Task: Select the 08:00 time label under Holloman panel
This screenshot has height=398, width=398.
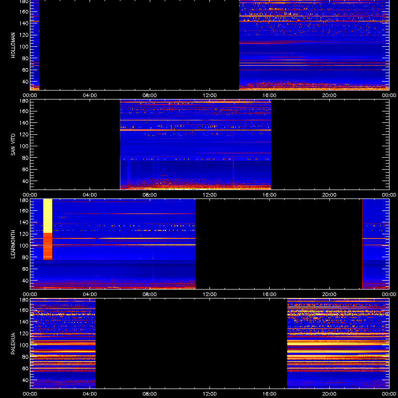Action: pyautogui.click(x=150, y=96)
